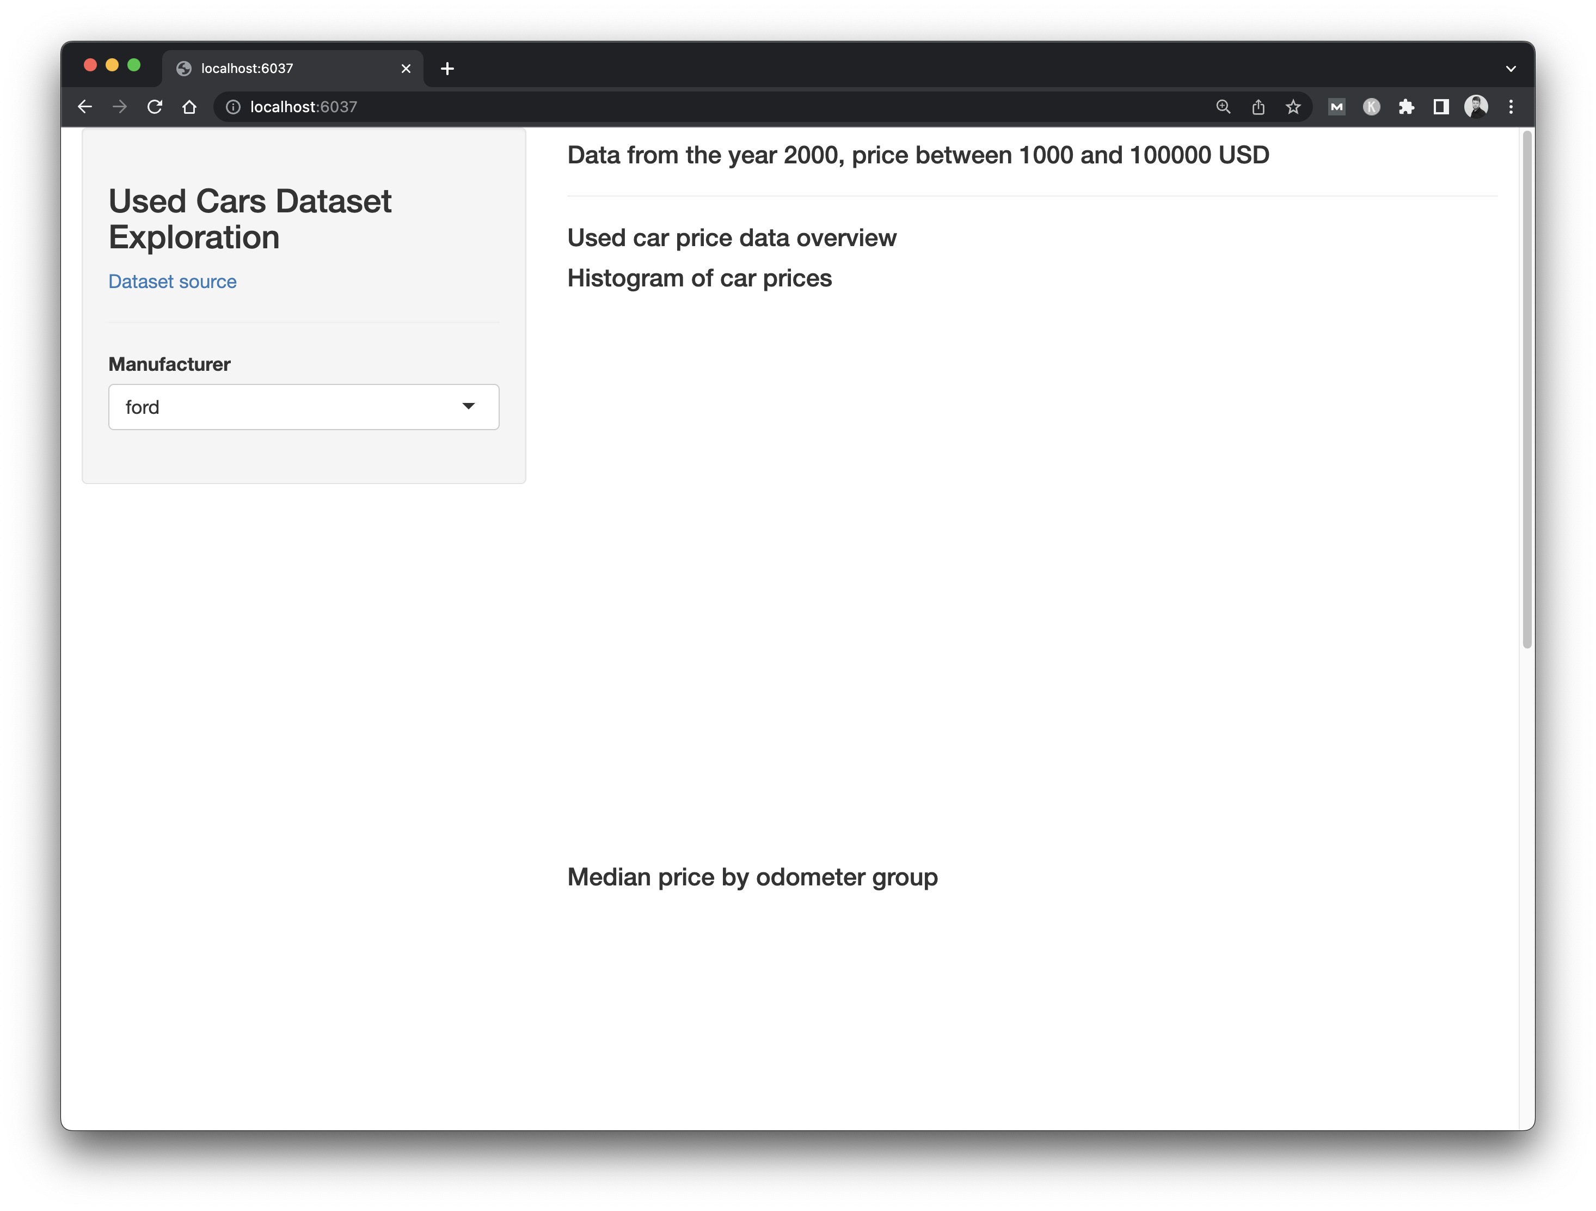Close the localhost:6037 tab

[406, 69]
